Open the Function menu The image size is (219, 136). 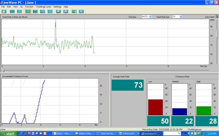point(29,7)
